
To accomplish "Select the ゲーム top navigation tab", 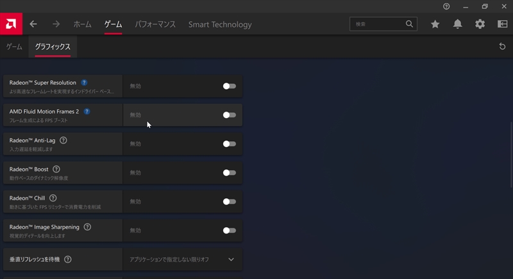I will pos(114,24).
